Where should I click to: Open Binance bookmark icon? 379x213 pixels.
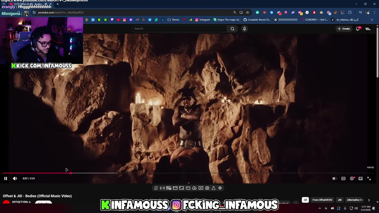86,20
